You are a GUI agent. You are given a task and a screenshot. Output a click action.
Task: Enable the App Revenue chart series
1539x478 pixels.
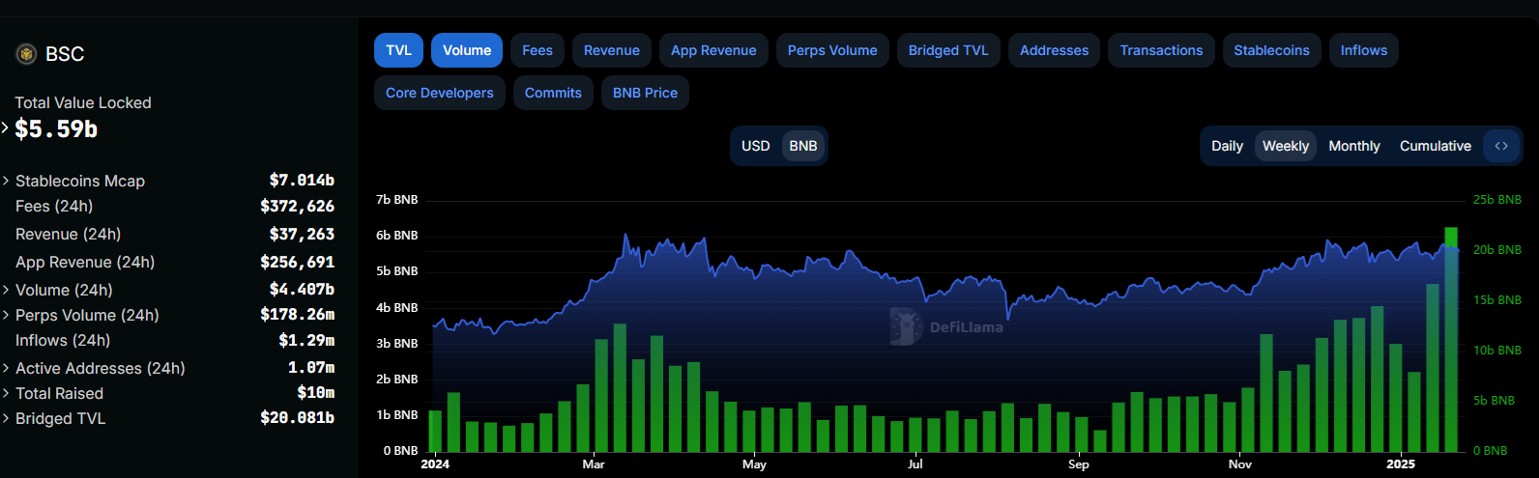point(713,50)
